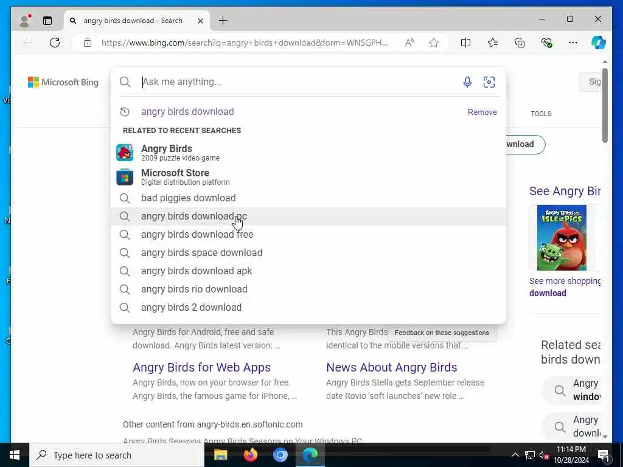Open Browser essentials heart icon
Viewport: 623px width, 467px height.
pyautogui.click(x=547, y=43)
